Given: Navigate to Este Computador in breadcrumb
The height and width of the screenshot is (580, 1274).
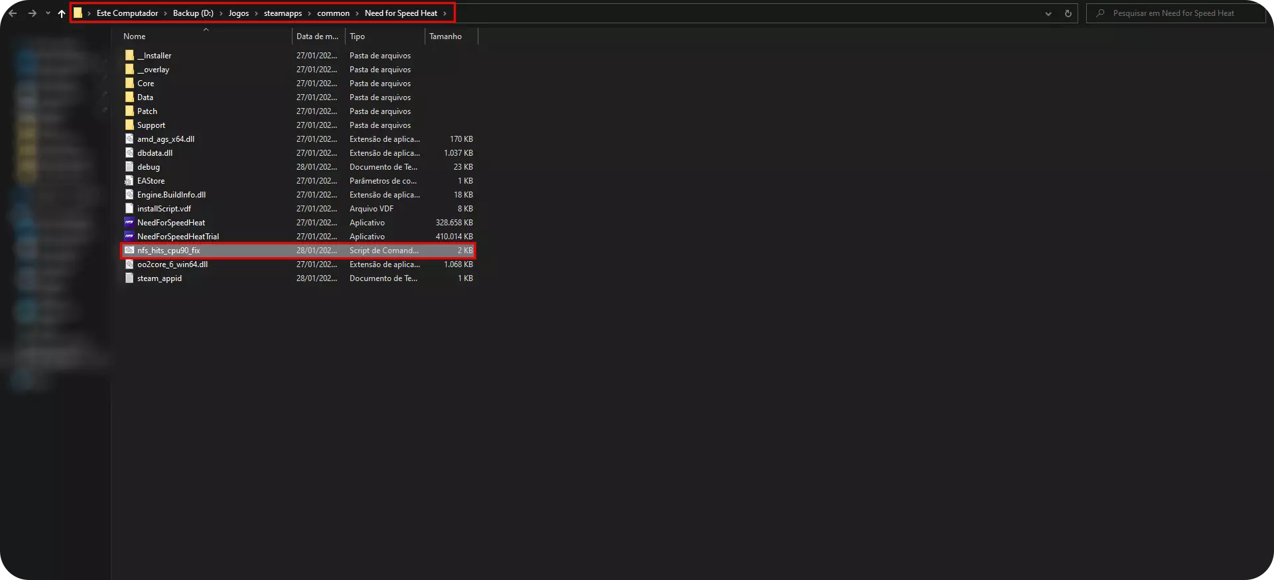Looking at the screenshot, I should [127, 13].
